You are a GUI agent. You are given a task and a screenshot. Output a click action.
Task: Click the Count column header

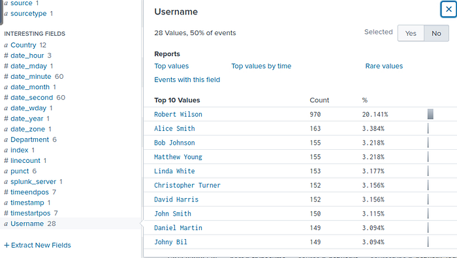tap(319, 100)
